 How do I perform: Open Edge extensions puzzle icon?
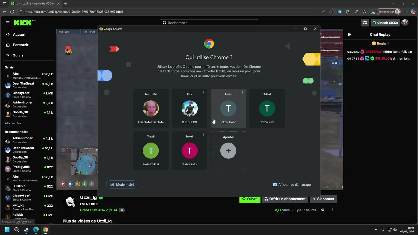pos(348,12)
